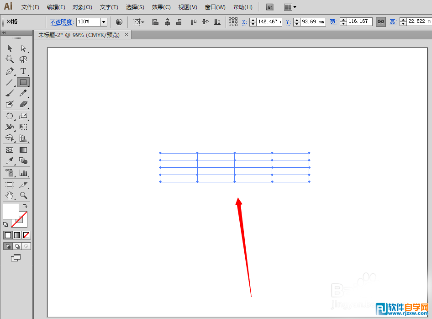The width and height of the screenshot is (432, 319).
Task: Expand the opacity percentage dropdown
Action: click(104, 22)
